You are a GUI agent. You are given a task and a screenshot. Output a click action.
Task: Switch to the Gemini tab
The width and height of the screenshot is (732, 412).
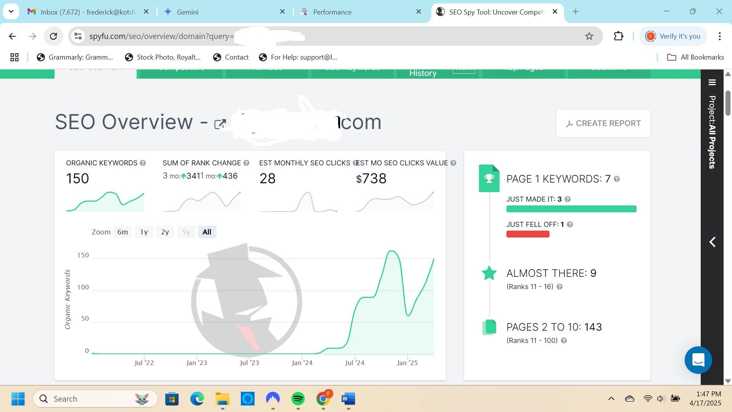coord(225,12)
